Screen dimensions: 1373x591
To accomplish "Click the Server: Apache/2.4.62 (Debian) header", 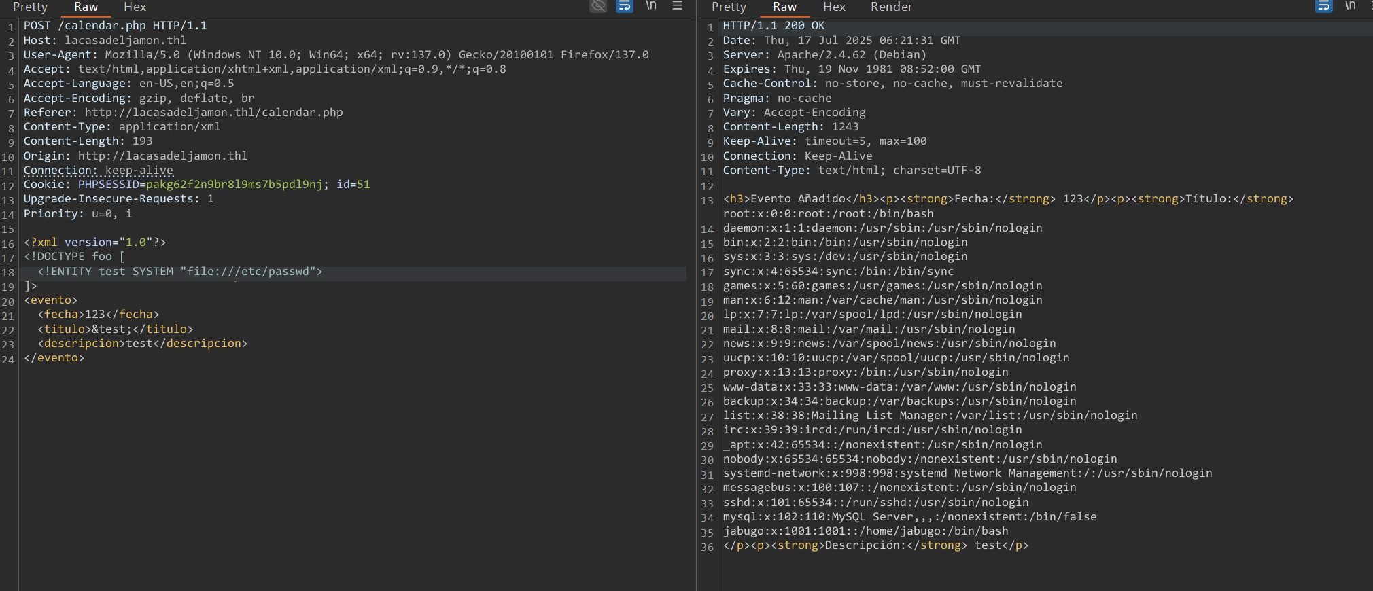I will (x=824, y=54).
